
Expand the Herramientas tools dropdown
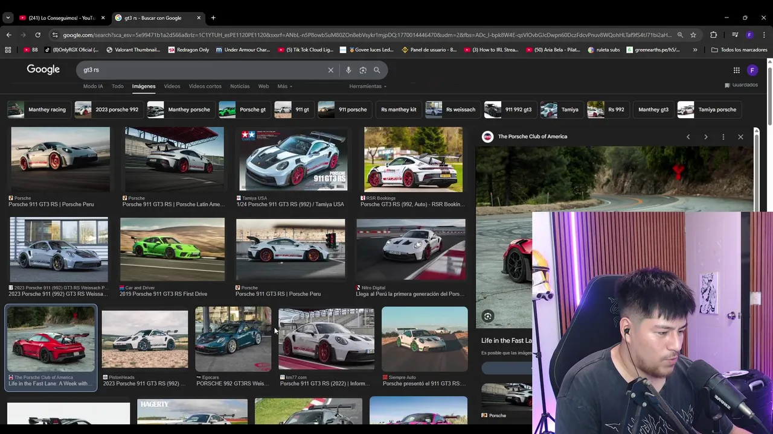(x=368, y=86)
